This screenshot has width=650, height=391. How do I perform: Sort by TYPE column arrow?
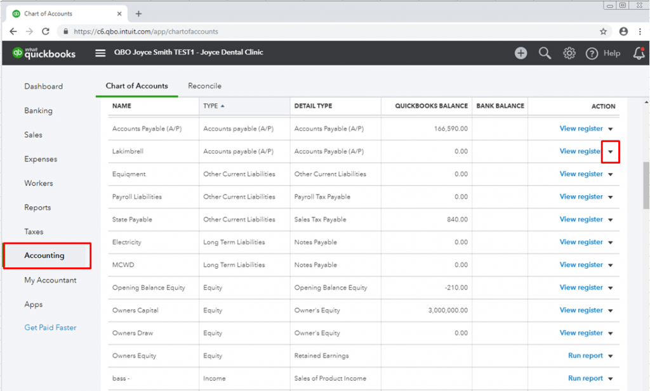(223, 106)
